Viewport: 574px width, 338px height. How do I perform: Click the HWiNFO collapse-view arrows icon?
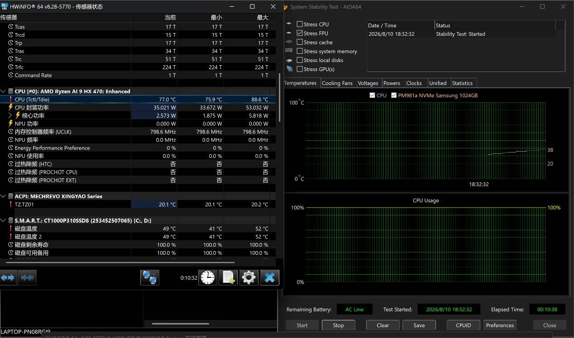click(27, 277)
